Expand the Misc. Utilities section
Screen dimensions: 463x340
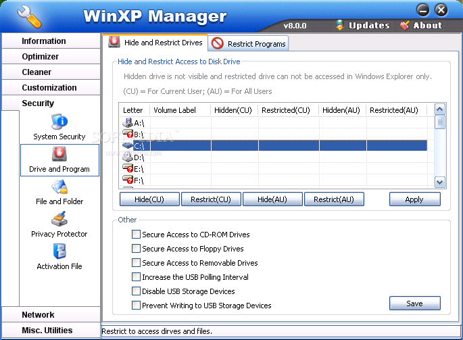point(51,330)
